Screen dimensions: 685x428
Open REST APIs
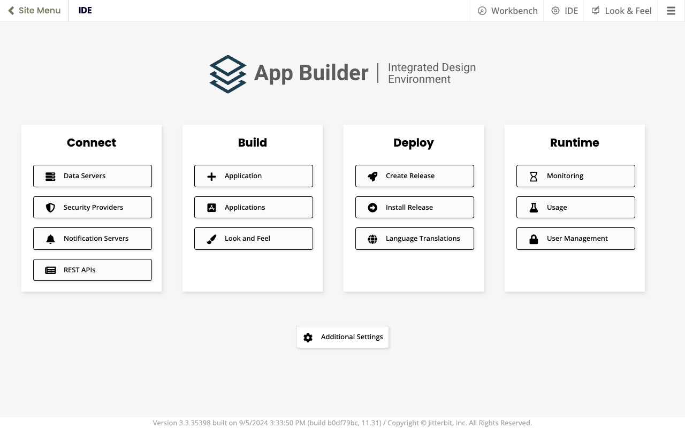pos(93,270)
